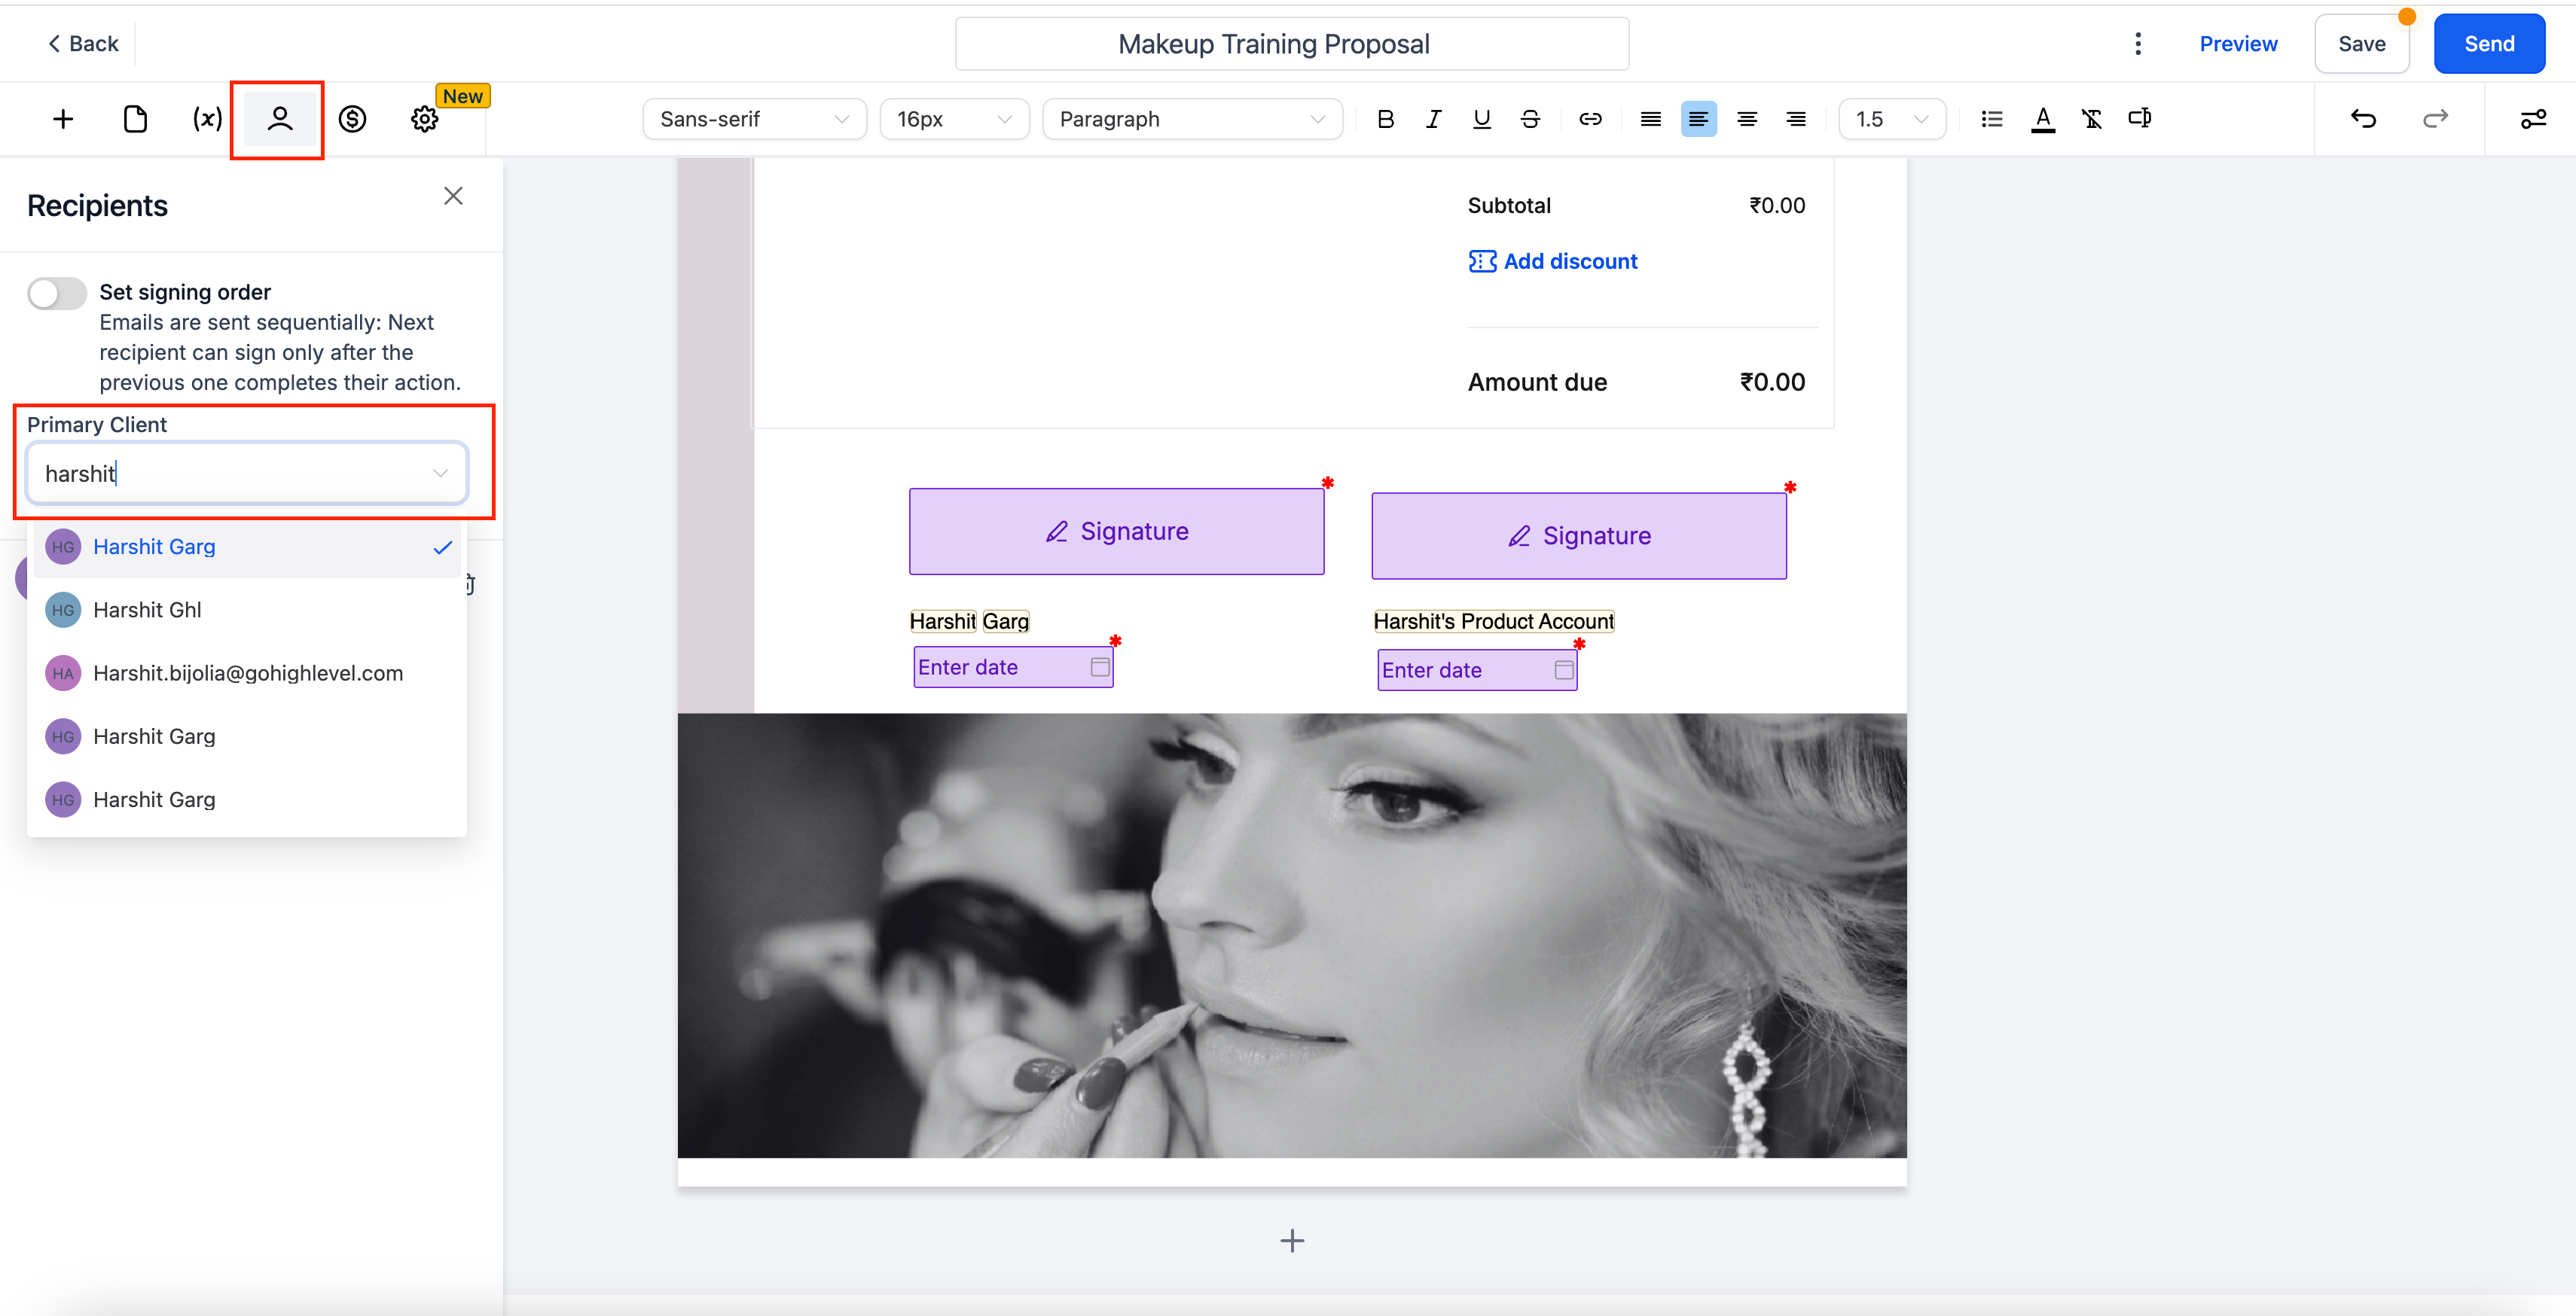Open the custom variables (x) panel
The image size is (2576, 1316).
(207, 119)
